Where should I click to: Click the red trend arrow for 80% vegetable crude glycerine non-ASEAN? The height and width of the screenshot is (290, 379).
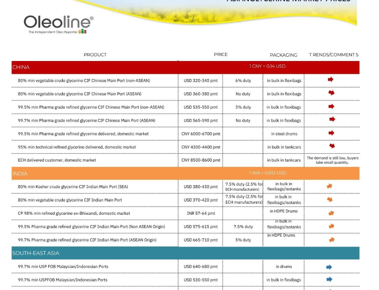[x=330, y=80]
